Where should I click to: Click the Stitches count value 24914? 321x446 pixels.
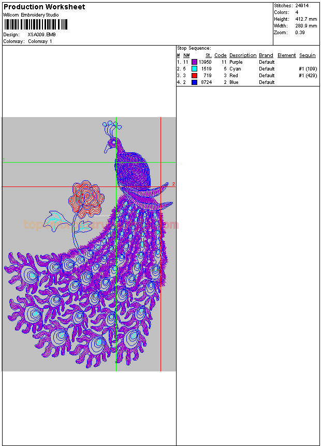[302, 5]
